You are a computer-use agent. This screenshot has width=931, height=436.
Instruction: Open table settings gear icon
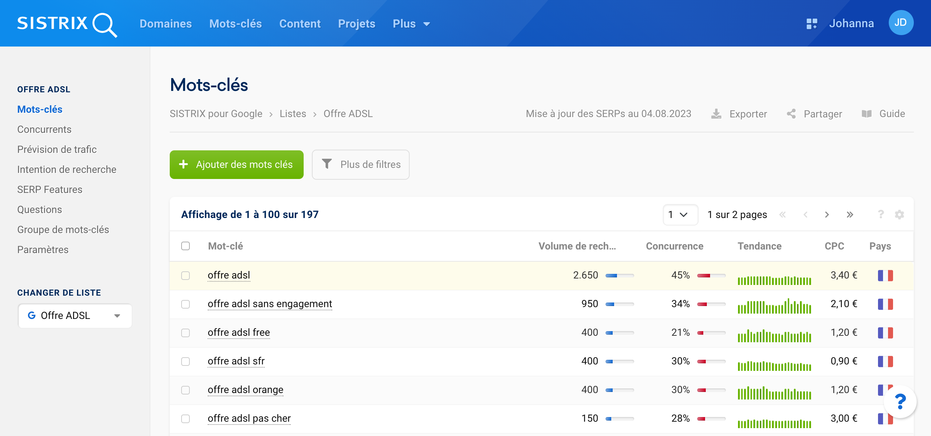click(899, 214)
